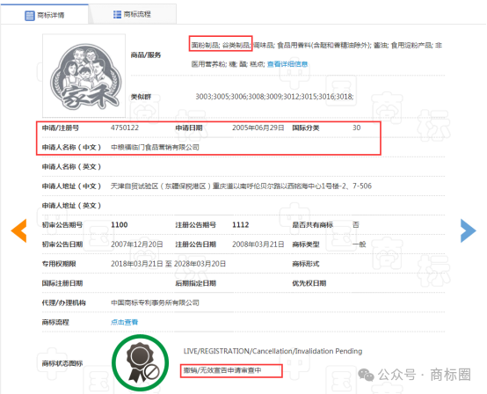This screenshot has width=487, height=394.
Task: Click the orange previous arrow
Action: (19, 230)
